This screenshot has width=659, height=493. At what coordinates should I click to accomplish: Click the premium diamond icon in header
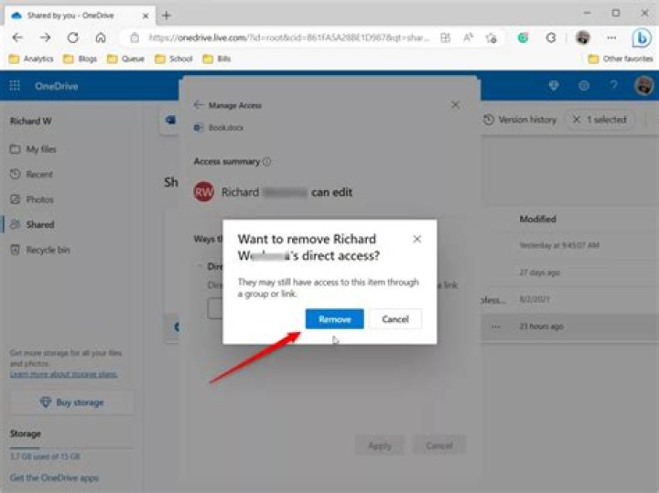(x=554, y=86)
